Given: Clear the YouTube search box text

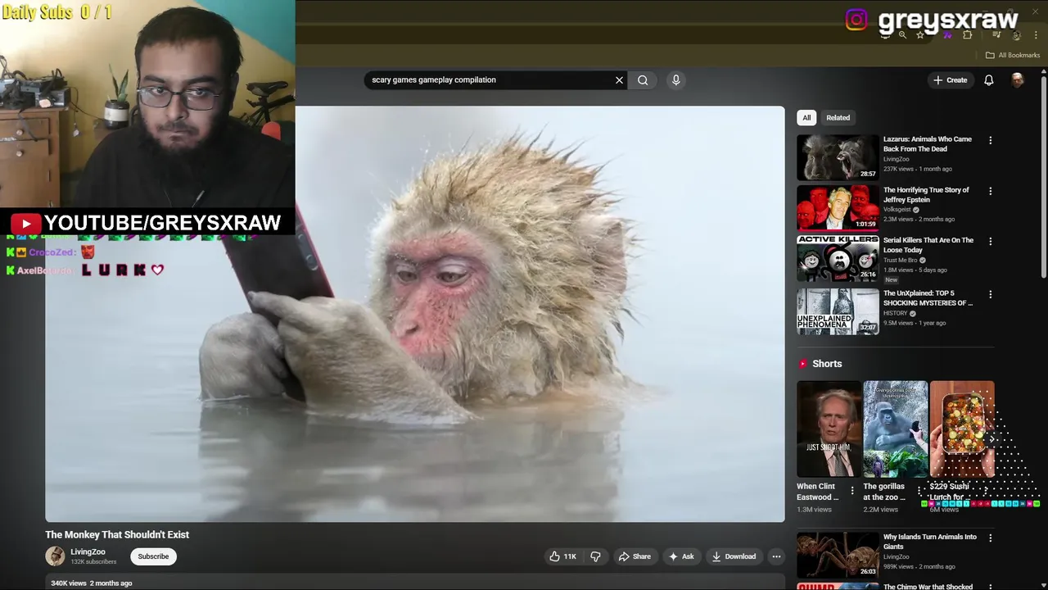Looking at the screenshot, I should (x=619, y=79).
